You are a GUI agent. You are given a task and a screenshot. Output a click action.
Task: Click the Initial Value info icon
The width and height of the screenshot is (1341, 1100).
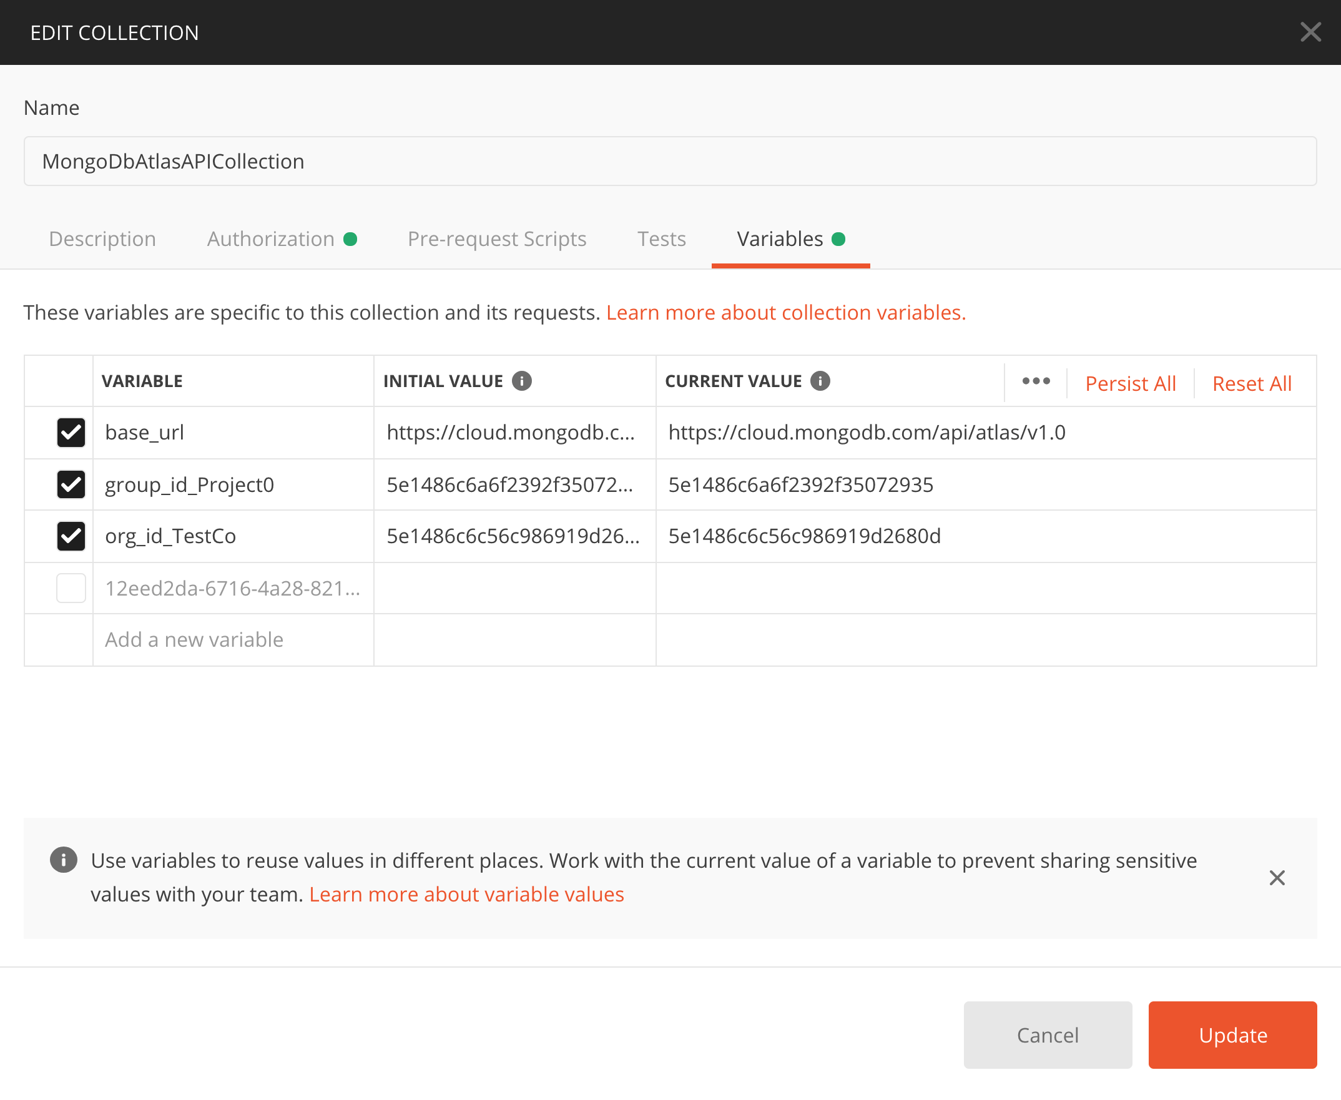tap(521, 381)
